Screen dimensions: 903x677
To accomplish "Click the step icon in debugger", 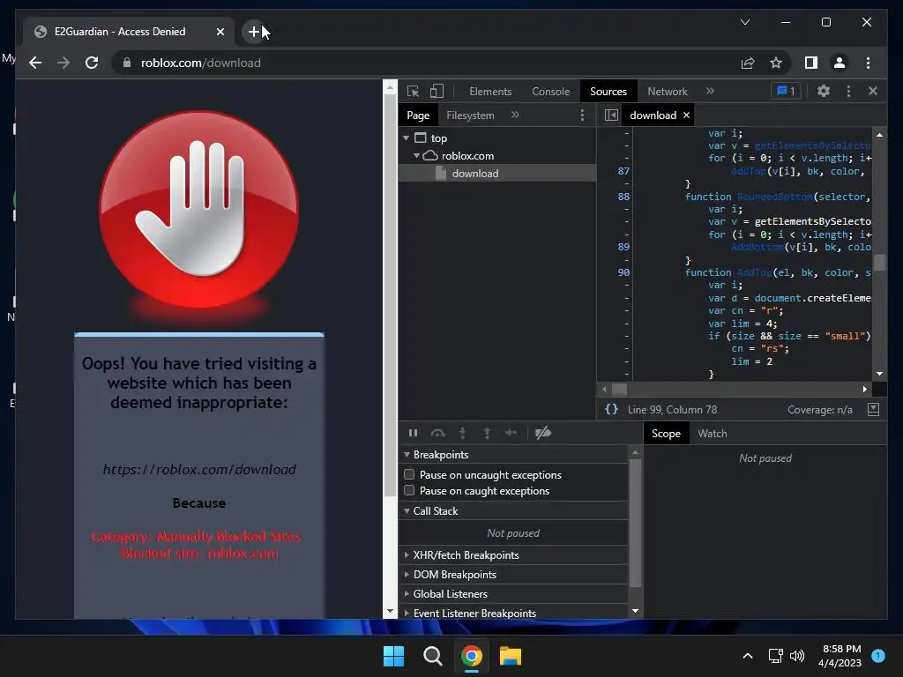I will (511, 433).
